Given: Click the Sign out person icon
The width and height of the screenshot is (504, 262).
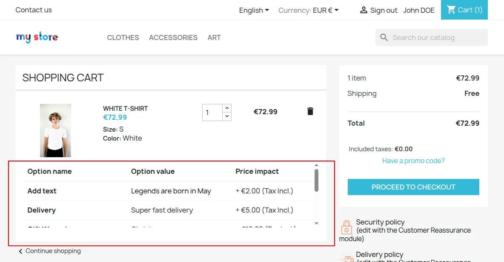Looking at the screenshot, I should coord(364,10).
